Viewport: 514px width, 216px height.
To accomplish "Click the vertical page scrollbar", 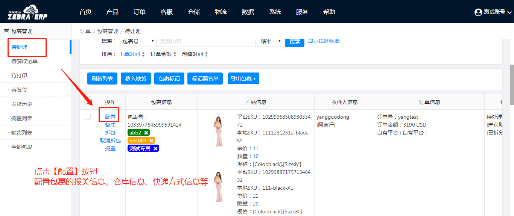I will [x=512, y=85].
